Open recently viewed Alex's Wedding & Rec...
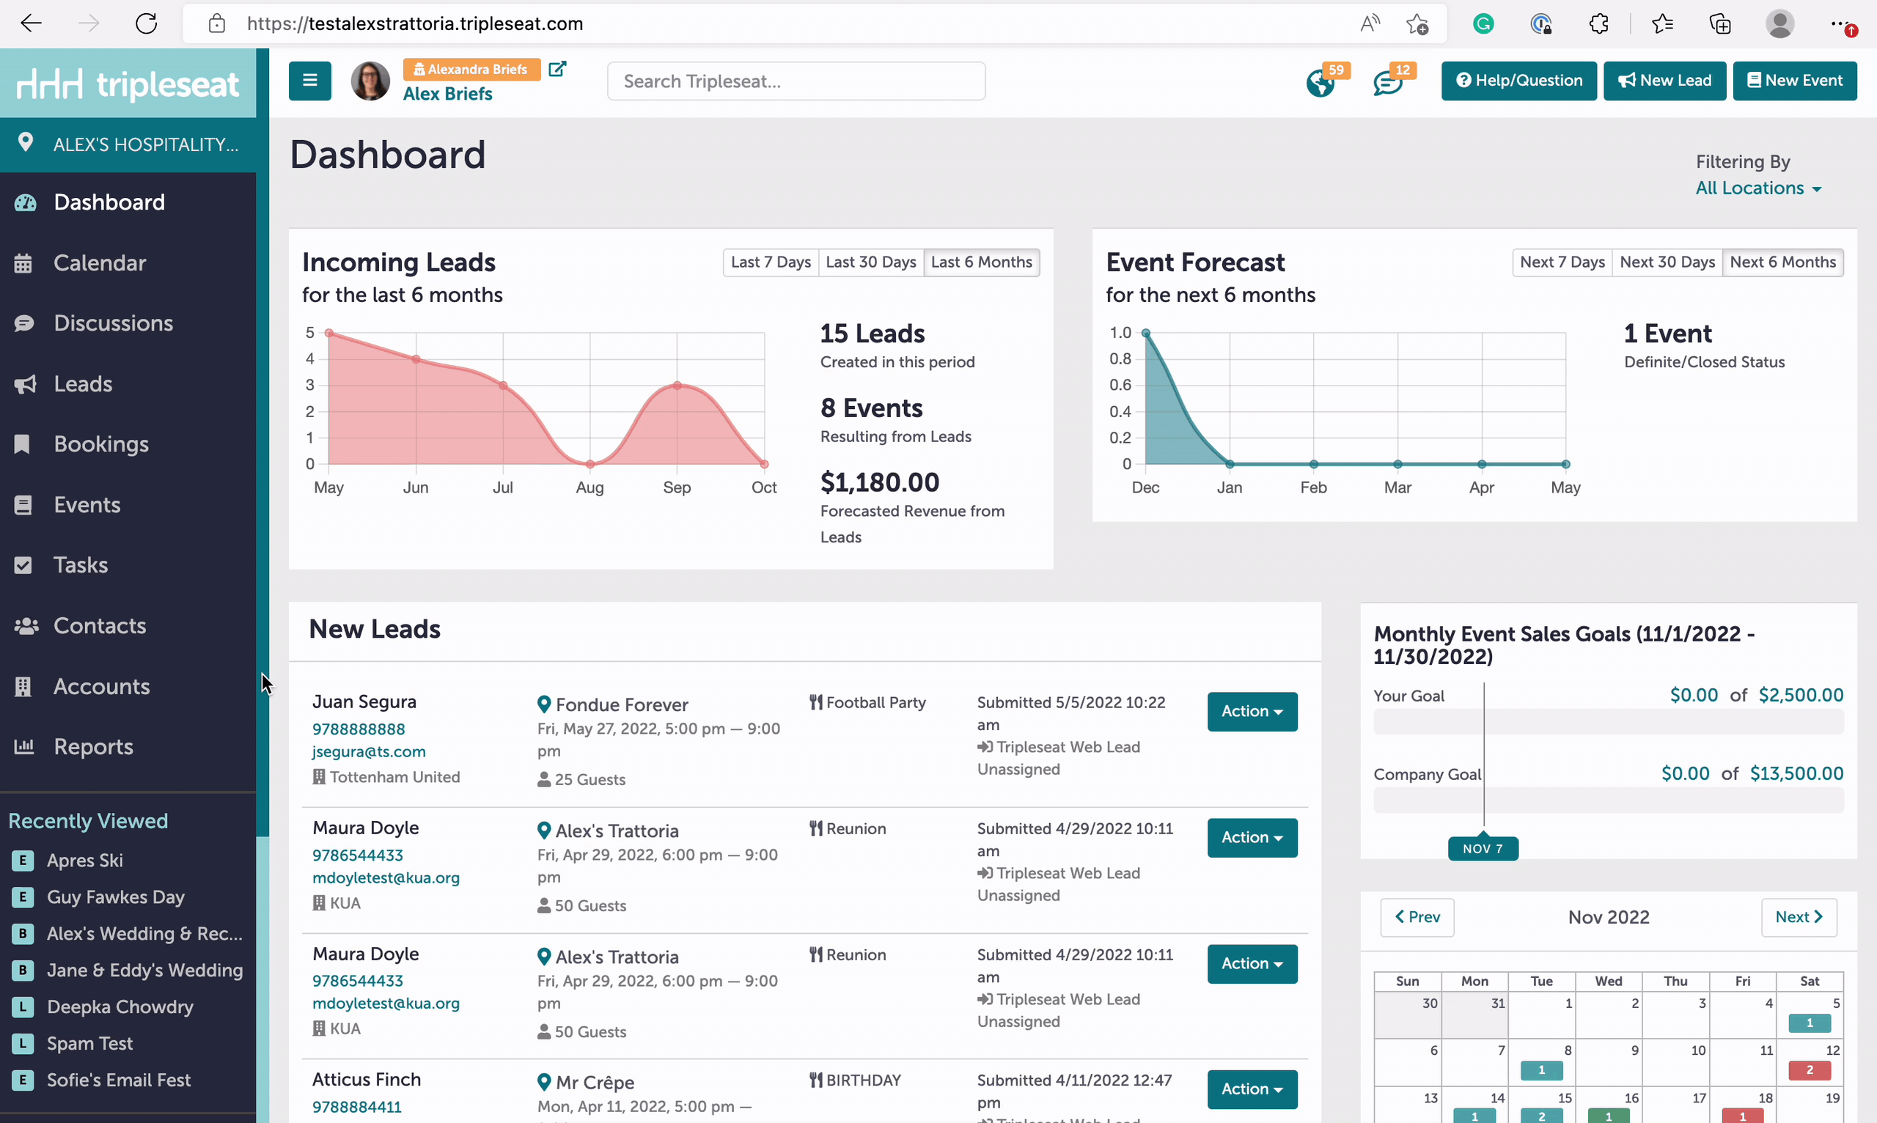Screen dimensions: 1877x1123 coord(144,934)
